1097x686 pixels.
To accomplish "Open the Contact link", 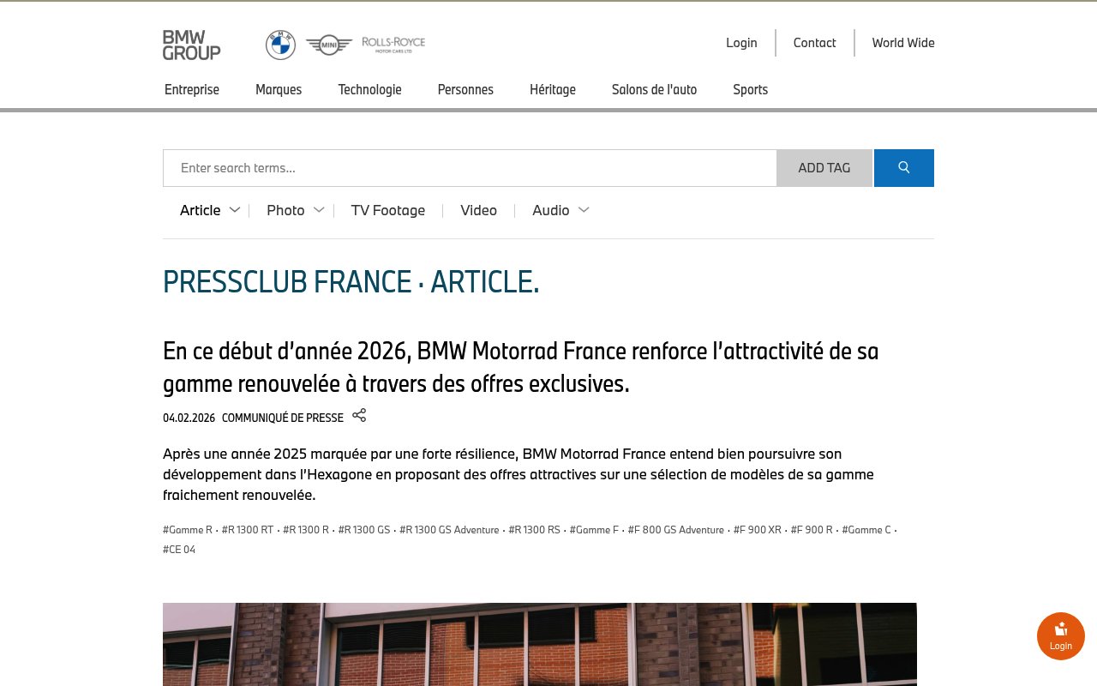I will [814, 43].
